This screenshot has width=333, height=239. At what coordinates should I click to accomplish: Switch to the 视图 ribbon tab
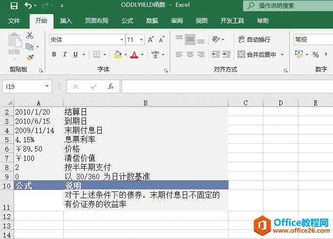click(x=201, y=21)
